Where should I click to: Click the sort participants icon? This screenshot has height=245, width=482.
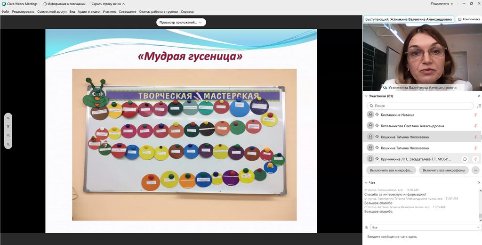point(479,106)
